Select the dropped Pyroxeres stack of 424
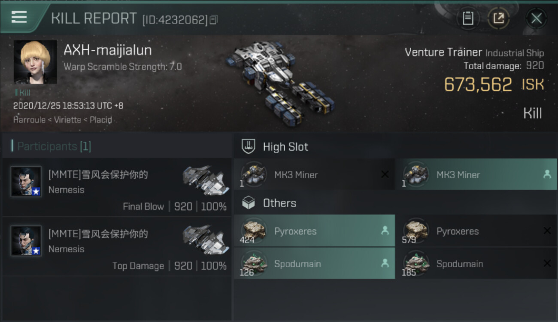This screenshot has width=558, height=322. (314, 231)
